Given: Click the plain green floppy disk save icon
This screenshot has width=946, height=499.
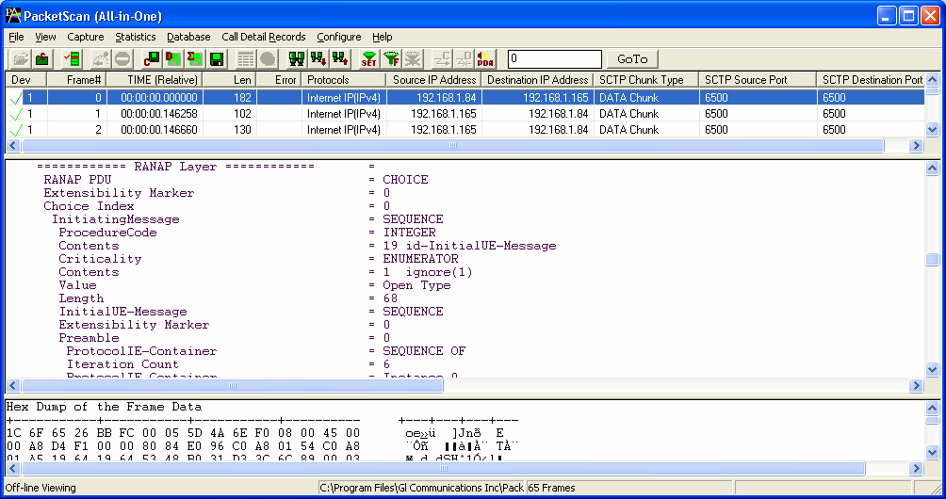Looking at the screenshot, I should (x=217, y=58).
